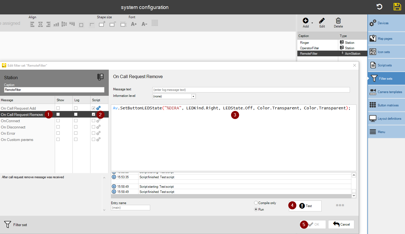The height and width of the screenshot is (234, 405).
Task: Click the undo arrow icon in title bar
Action: [379, 7]
